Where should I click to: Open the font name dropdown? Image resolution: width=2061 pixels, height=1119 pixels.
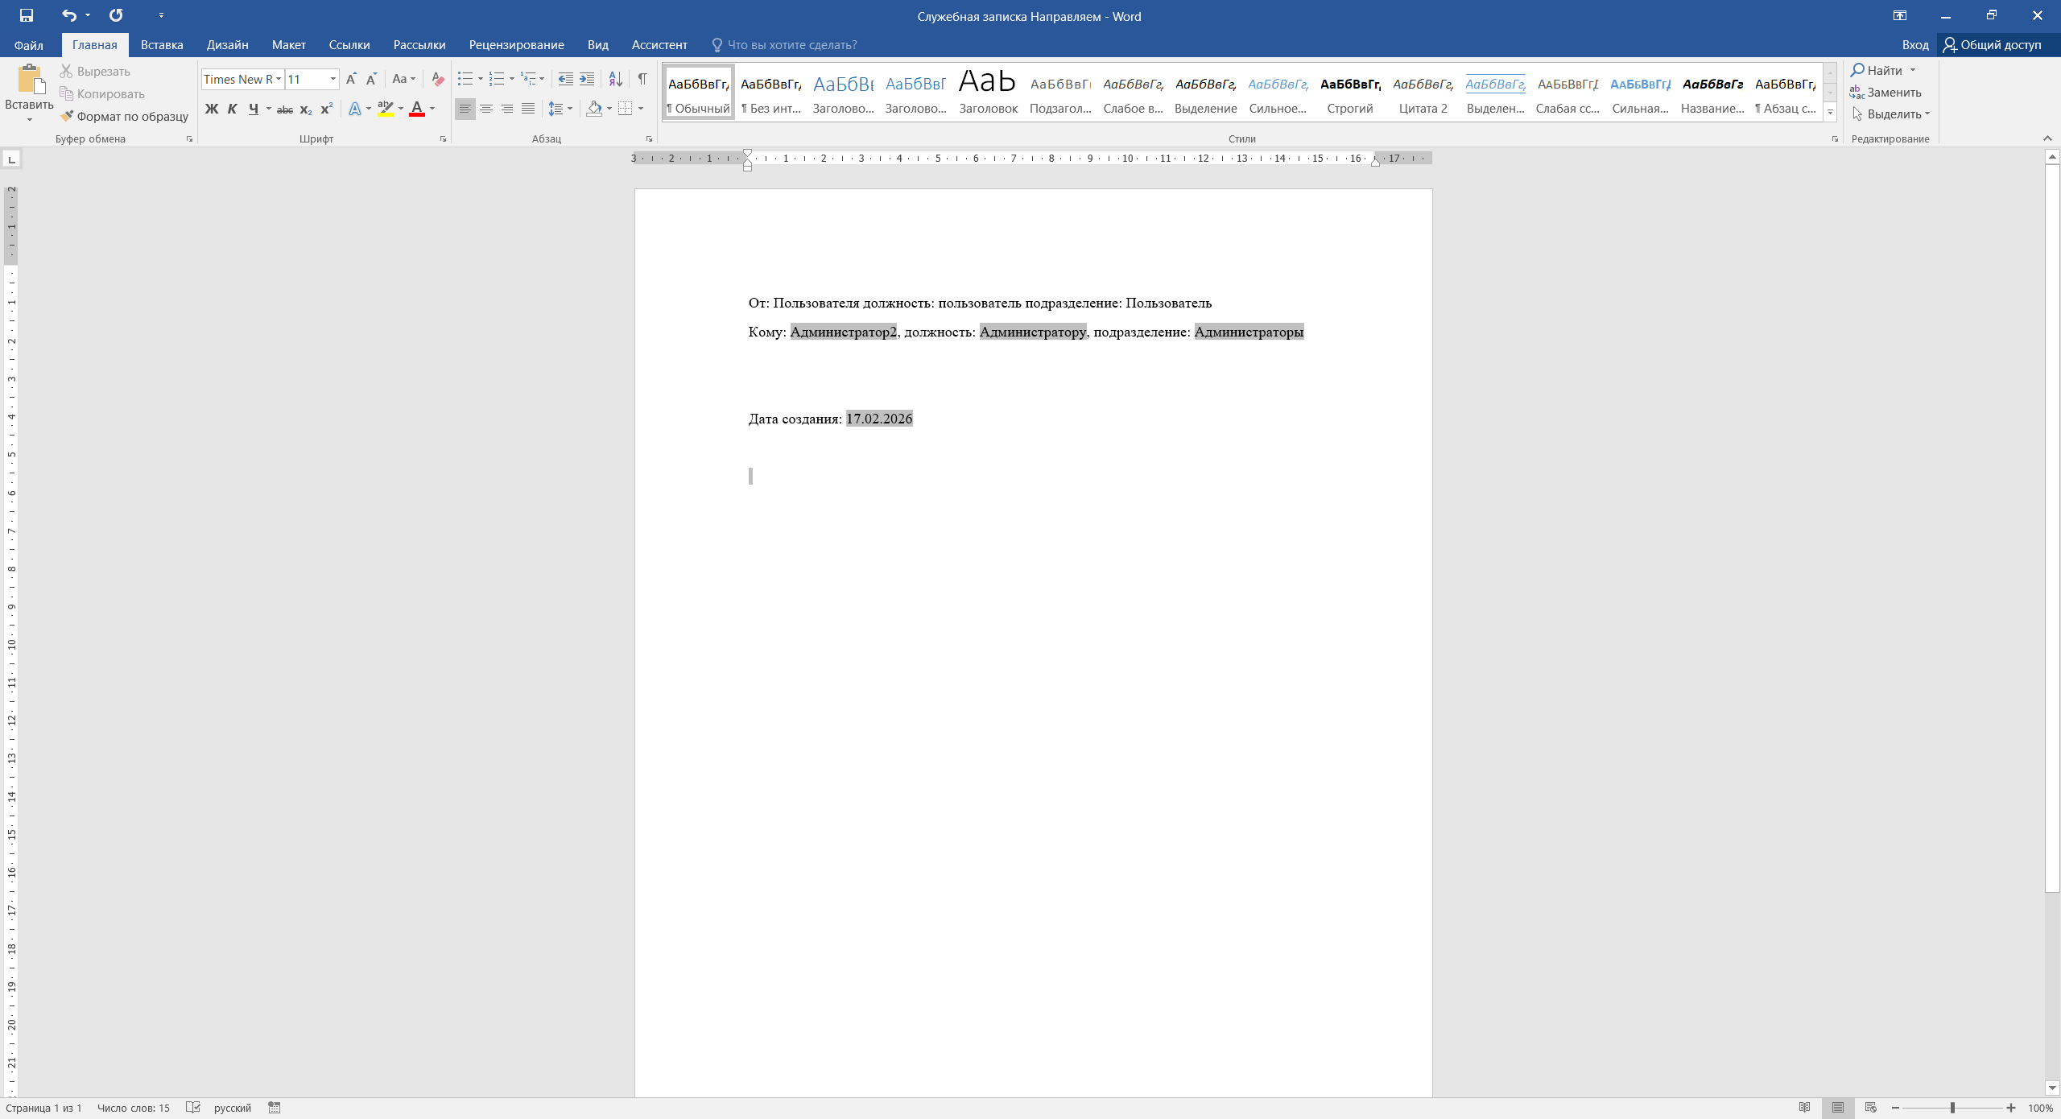tap(279, 79)
